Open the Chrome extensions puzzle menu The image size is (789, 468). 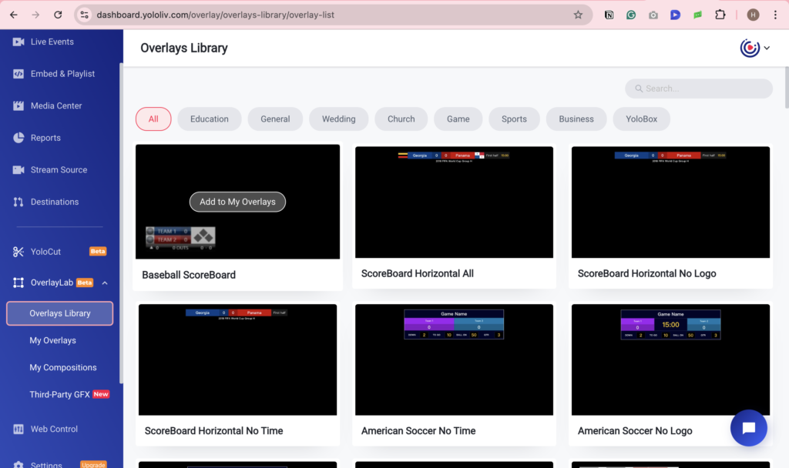(x=719, y=15)
